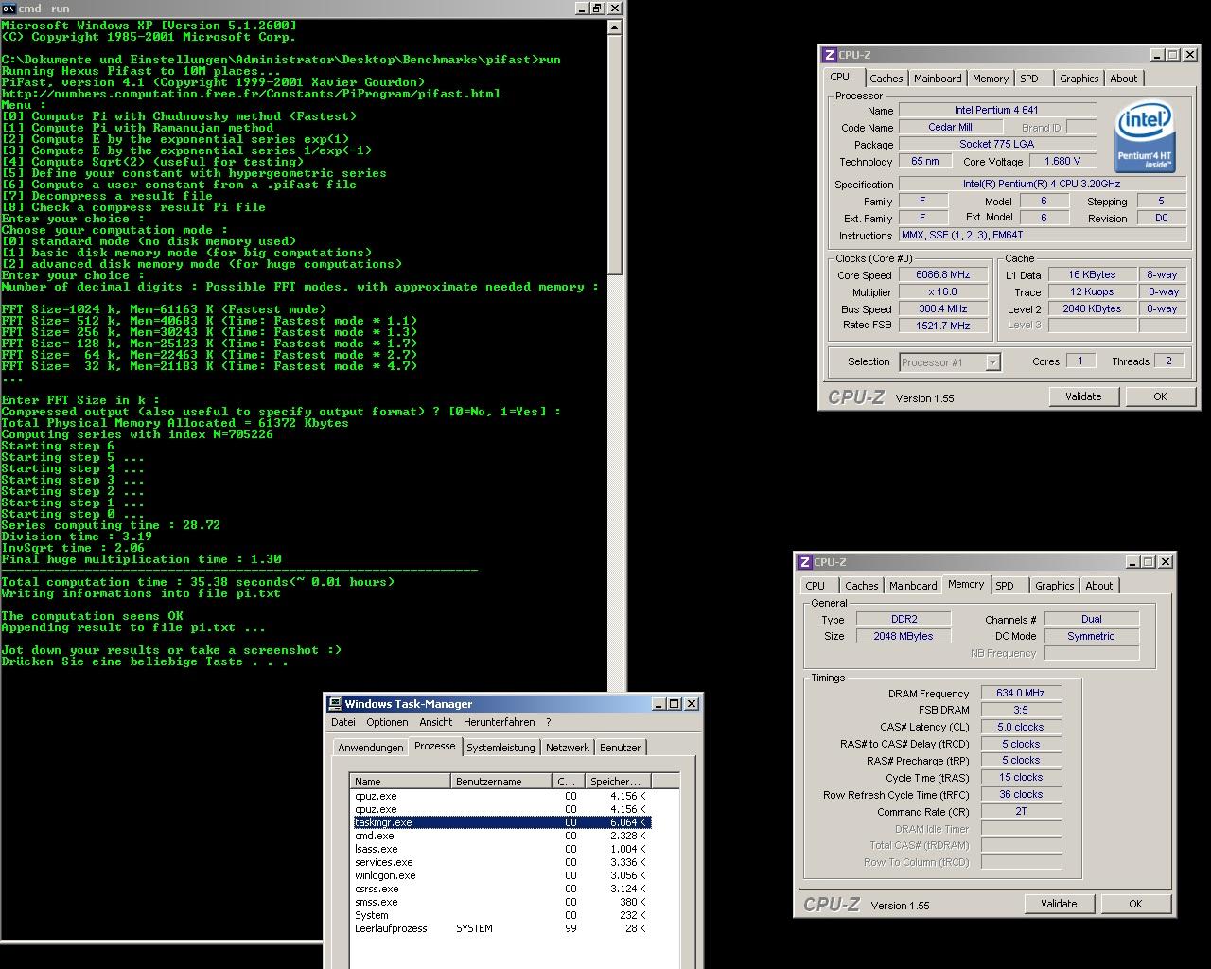Screen dimensions: 1211x969
Task: Select lsass.exe process row
Action: [500, 849]
